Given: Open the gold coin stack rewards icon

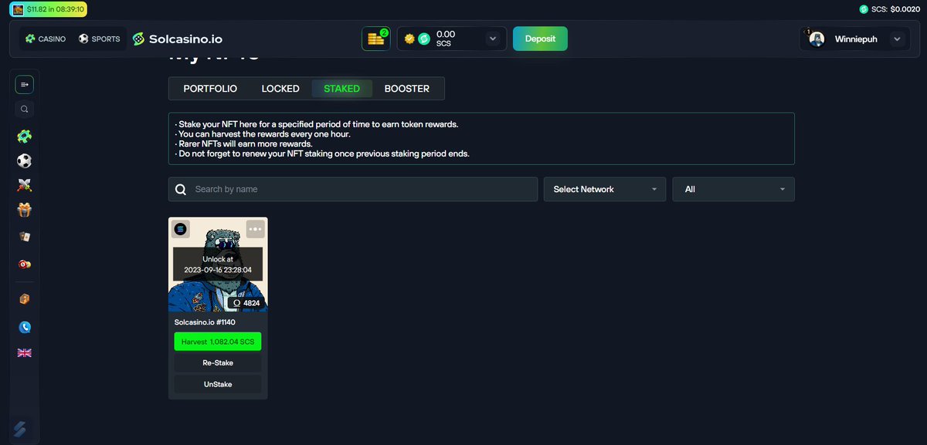Looking at the screenshot, I should tap(376, 39).
